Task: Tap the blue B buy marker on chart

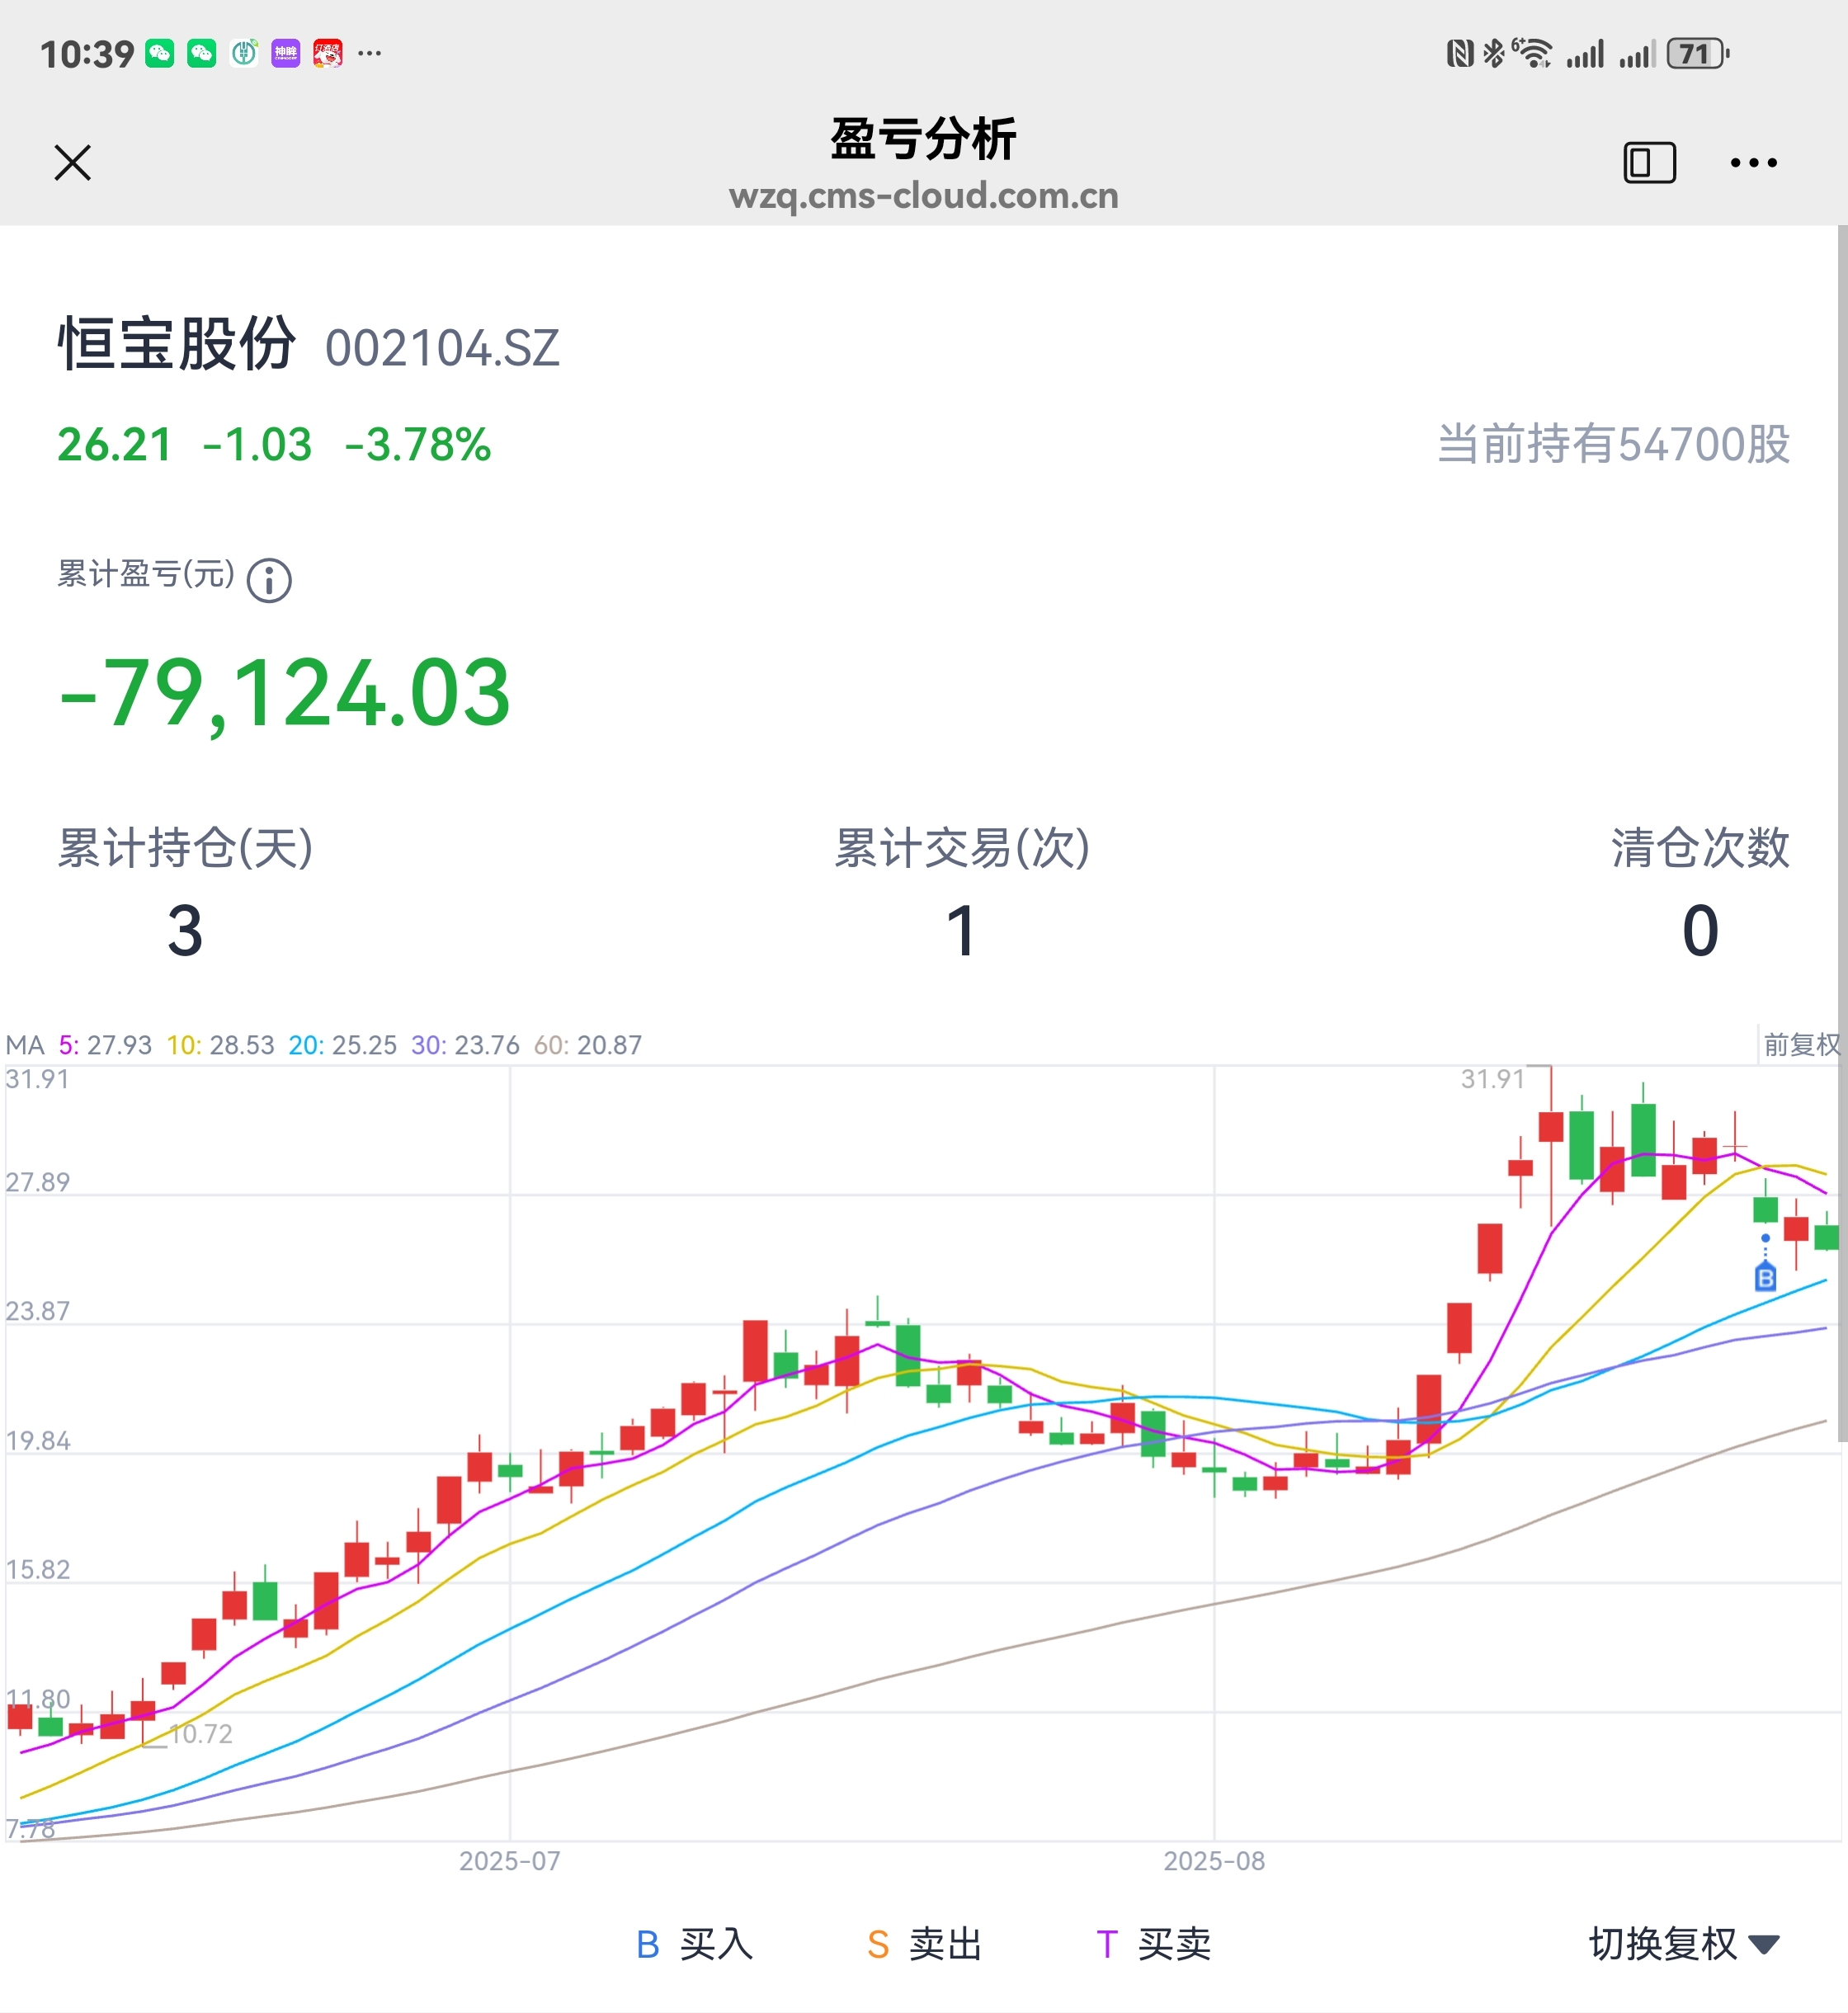Action: (x=1765, y=1277)
